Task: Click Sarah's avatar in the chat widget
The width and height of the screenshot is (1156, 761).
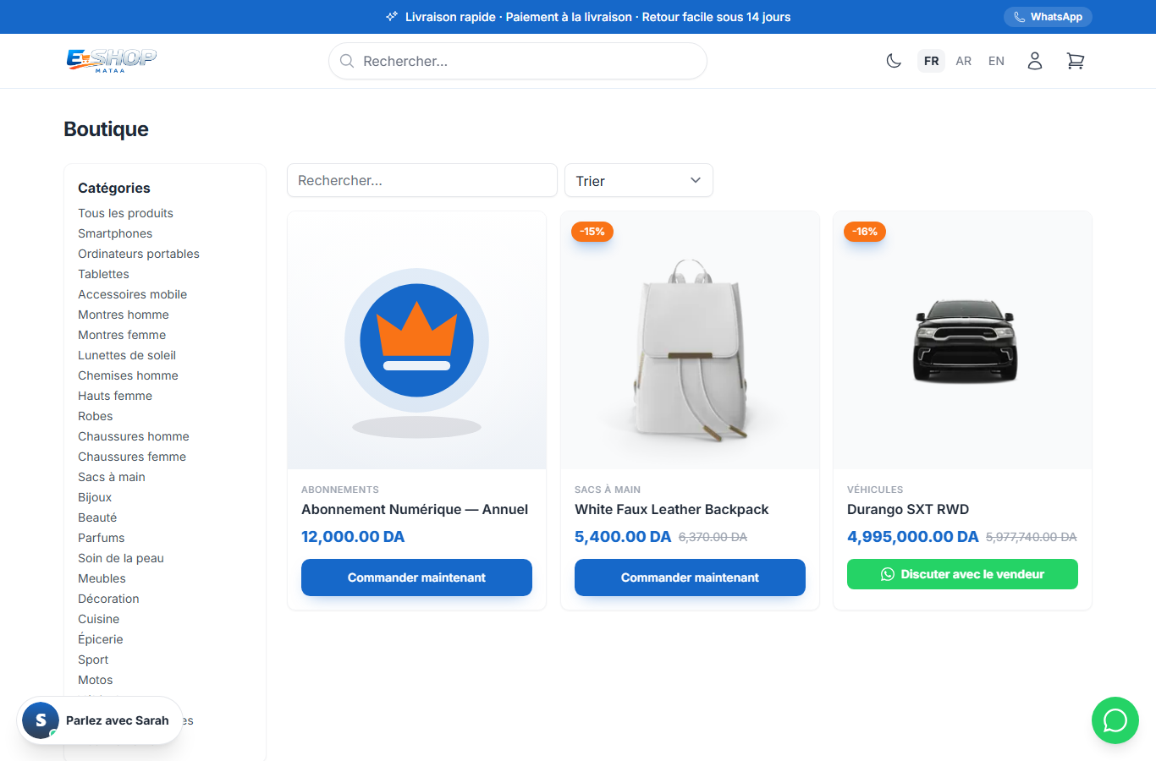Action: point(41,720)
